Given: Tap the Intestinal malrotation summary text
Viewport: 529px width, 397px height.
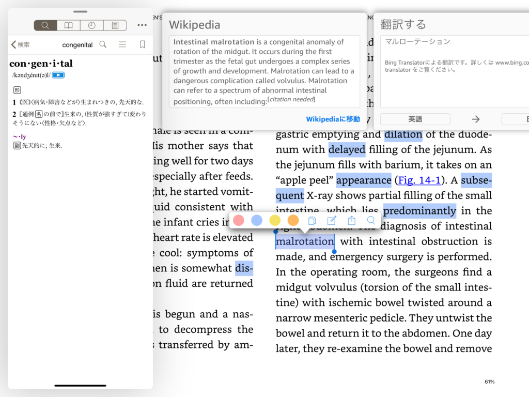Looking at the screenshot, I should 264,71.
